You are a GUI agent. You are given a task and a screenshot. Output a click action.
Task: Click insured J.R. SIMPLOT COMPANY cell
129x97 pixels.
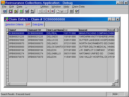(93, 50)
